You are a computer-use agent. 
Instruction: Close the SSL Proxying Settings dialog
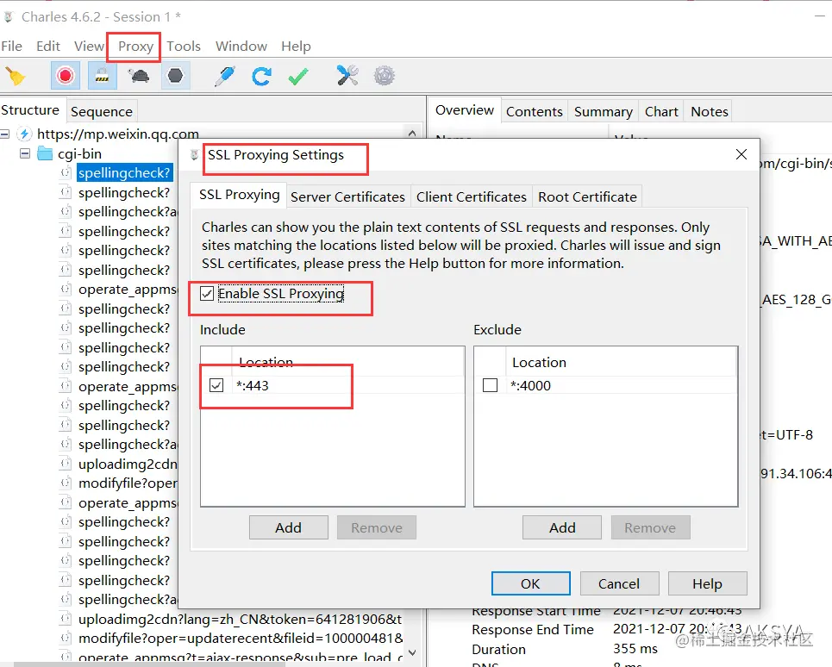741,154
